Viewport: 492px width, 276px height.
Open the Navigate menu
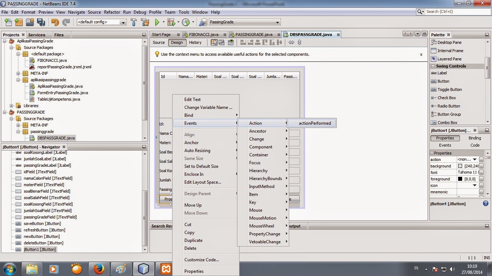click(x=76, y=12)
